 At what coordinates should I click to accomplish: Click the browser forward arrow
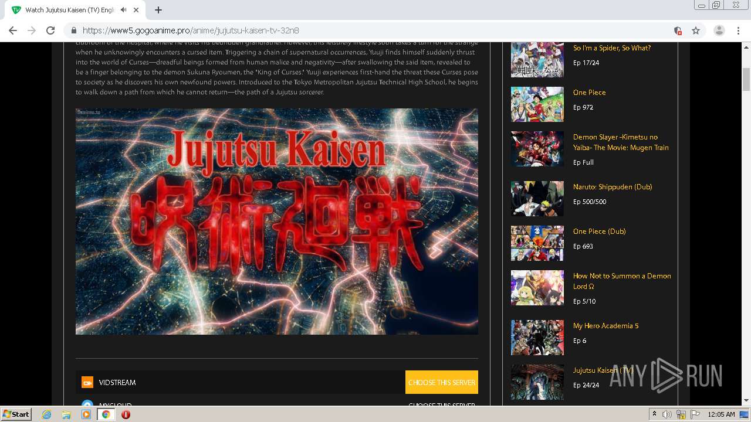click(32, 30)
